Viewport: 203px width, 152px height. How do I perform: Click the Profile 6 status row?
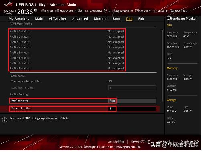tap(67, 58)
